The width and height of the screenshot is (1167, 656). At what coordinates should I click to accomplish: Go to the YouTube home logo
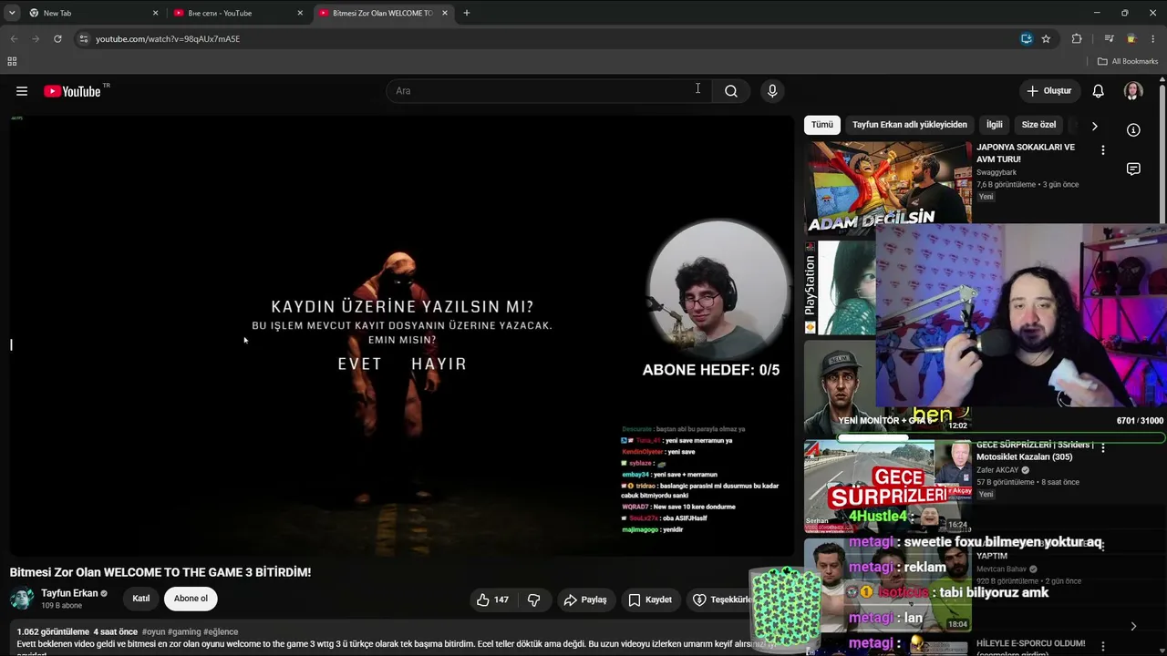click(72, 91)
